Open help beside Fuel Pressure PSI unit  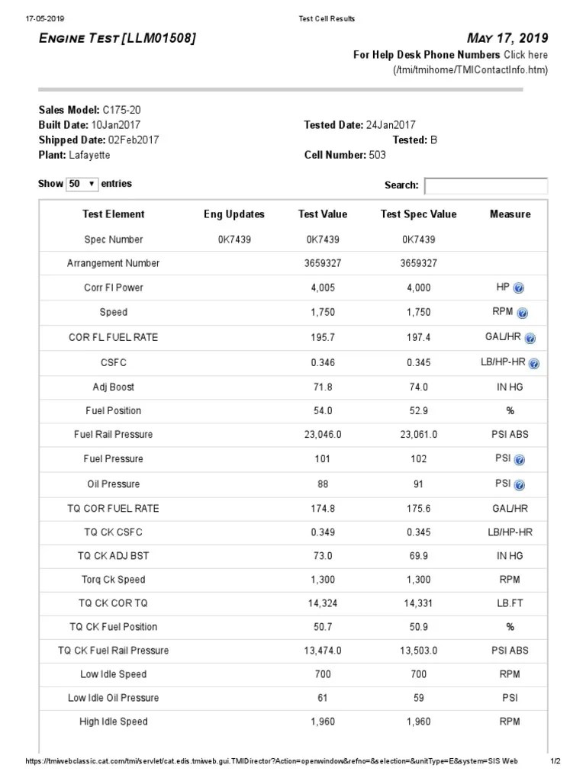point(520,459)
